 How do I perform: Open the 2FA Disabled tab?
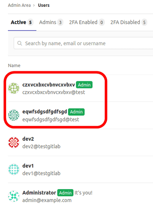click(x=129, y=22)
